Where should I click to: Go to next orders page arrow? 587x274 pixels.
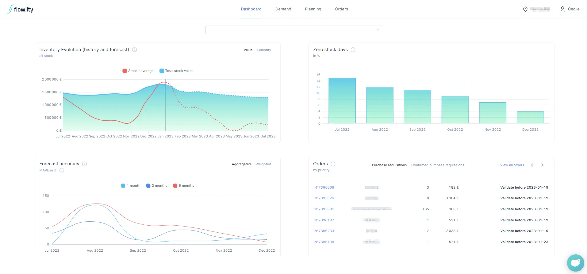click(543, 165)
